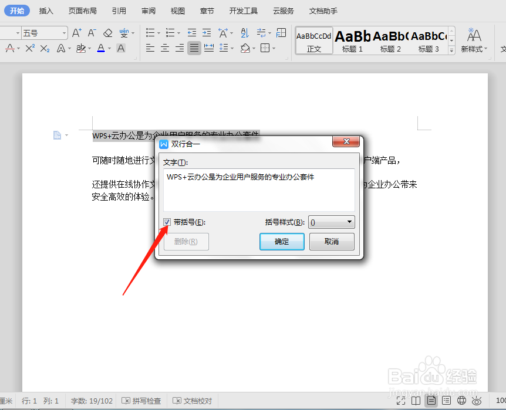Insert a numbered list
Screen dimensions: 506x410
point(170,33)
